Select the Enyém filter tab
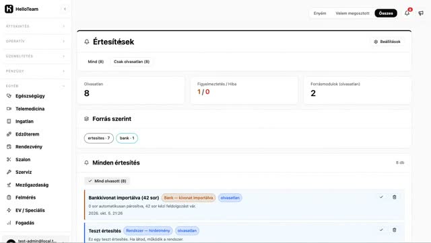Screen dimensions: 431x243 320,13
